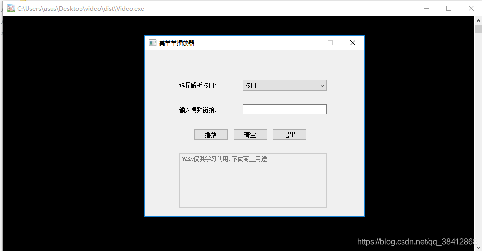Click the 退出 button
Image resolution: width=482 pixels, height=251 pixels.
tap(289, 135)
